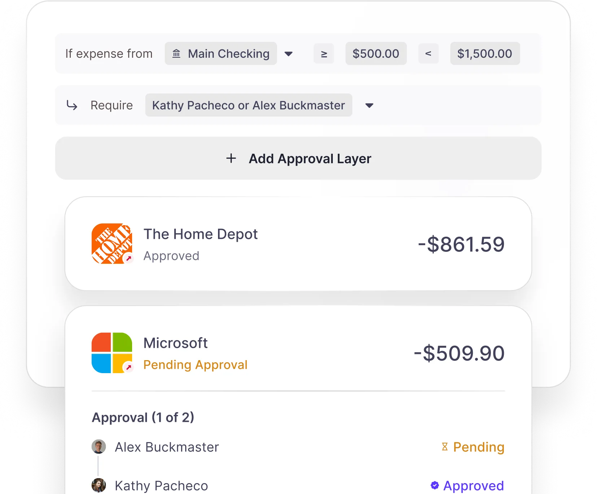Screen dimensions: 597x494
Task: Click the bank icon beside Main Checking
Action: tap(176, 54)
